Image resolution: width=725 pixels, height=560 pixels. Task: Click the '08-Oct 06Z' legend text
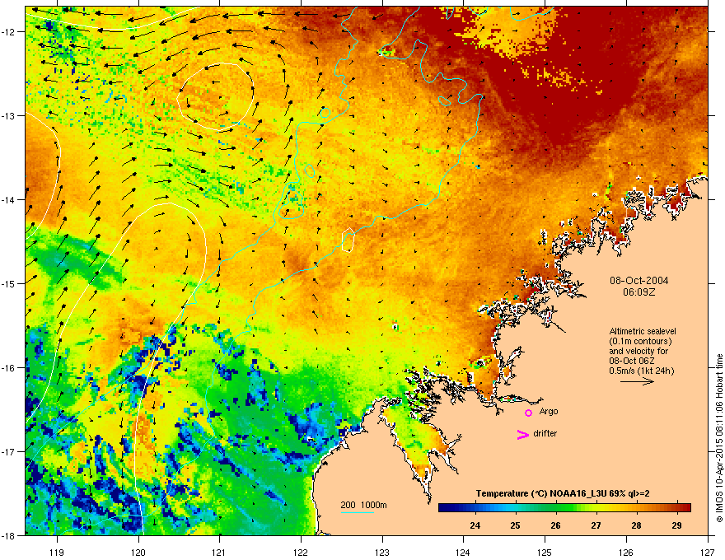click(632, 361)
